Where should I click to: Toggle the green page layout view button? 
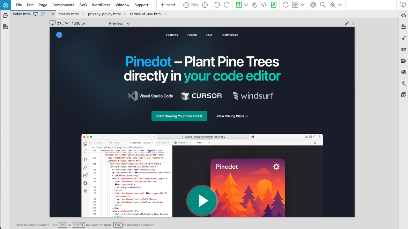(x=239, y=5)
